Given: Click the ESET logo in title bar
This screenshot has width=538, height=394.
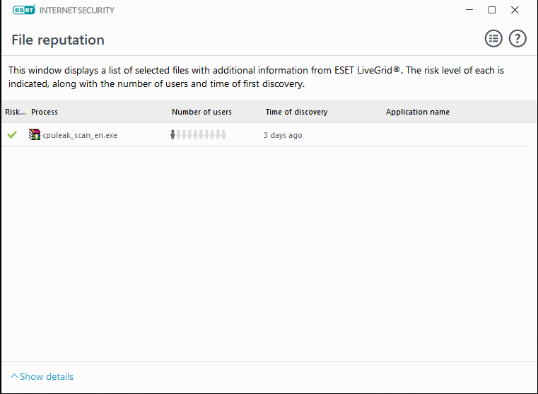Looking at the screenshot, I should point(23,11).
